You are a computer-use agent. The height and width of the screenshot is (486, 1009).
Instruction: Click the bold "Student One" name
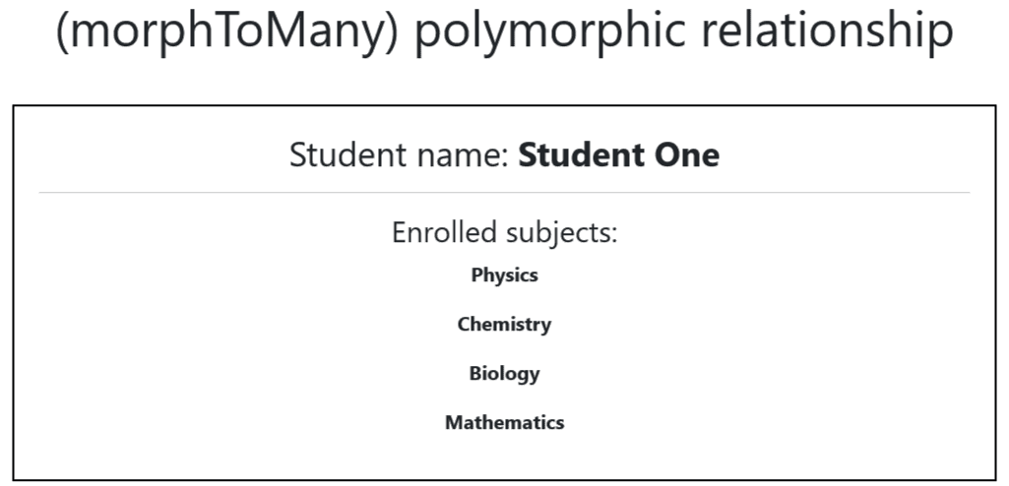coord(618,155)
